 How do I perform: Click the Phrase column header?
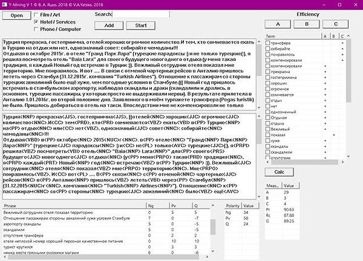[74, 206]
